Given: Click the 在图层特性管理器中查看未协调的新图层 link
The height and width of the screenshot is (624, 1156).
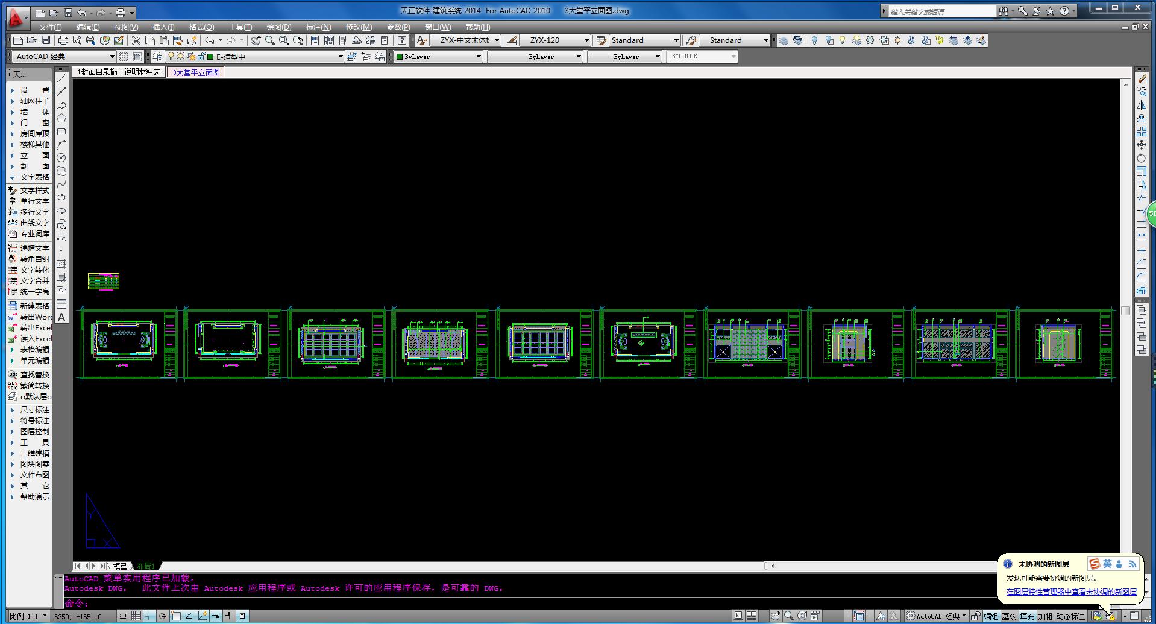Looking at the screenshot, I should click(1071, 592).
